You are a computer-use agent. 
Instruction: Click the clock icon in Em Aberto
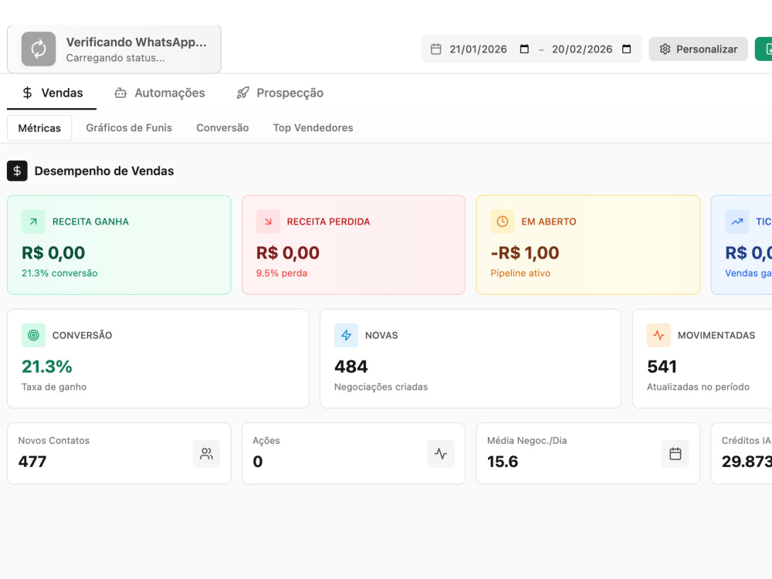(503, 222)
